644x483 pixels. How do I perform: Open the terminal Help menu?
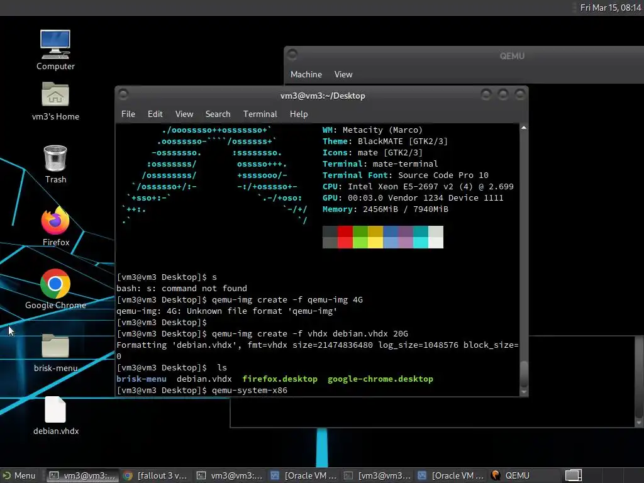(x=299, y=114)
